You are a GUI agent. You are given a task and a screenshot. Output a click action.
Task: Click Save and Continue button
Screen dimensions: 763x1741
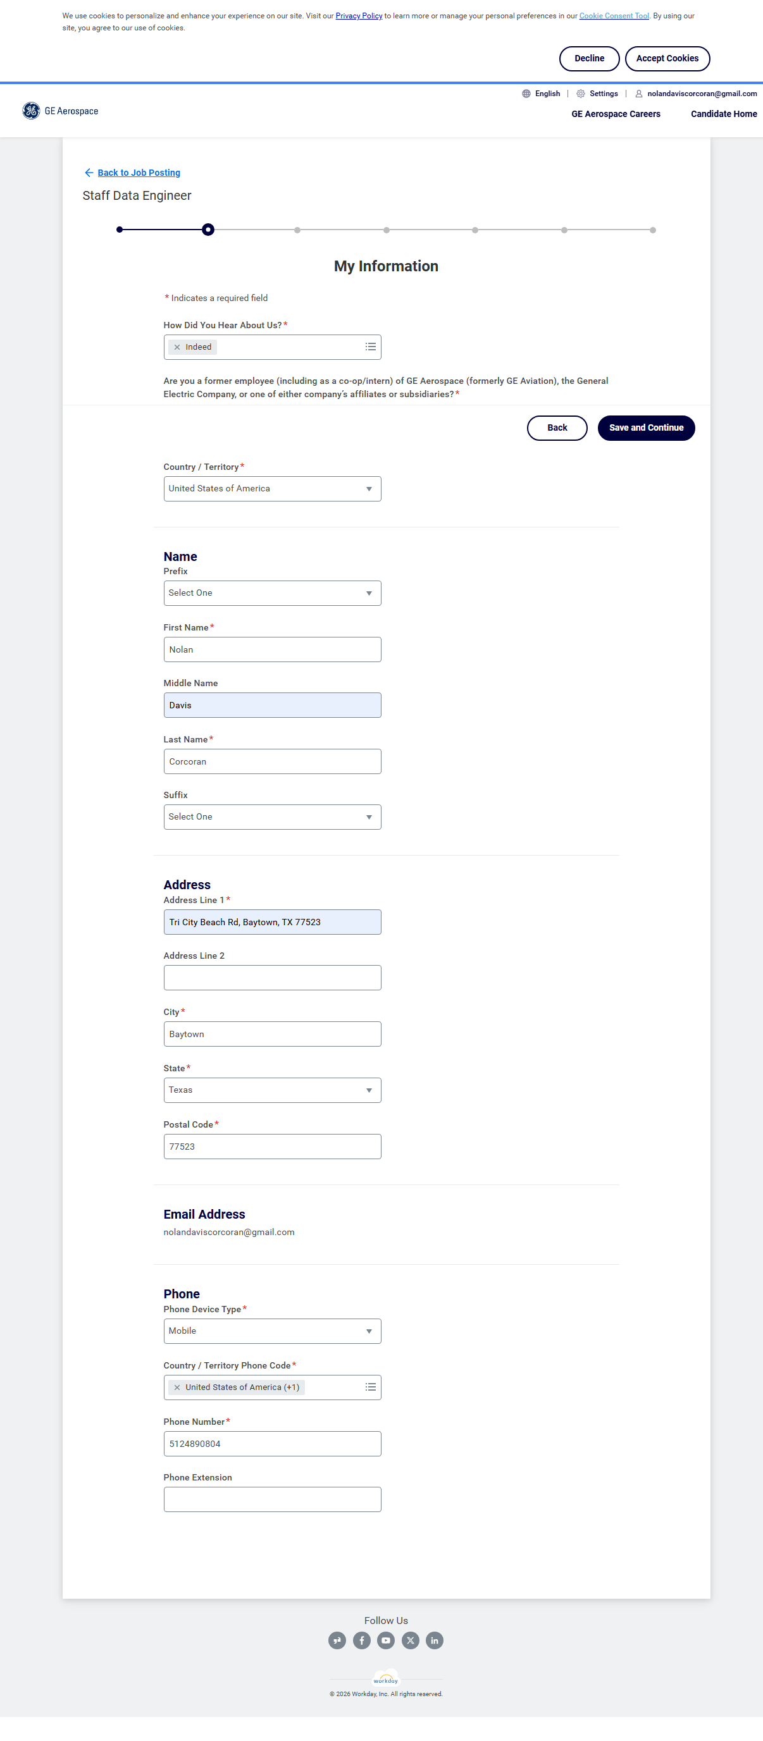pyautogui.click(x=646, y=428)
